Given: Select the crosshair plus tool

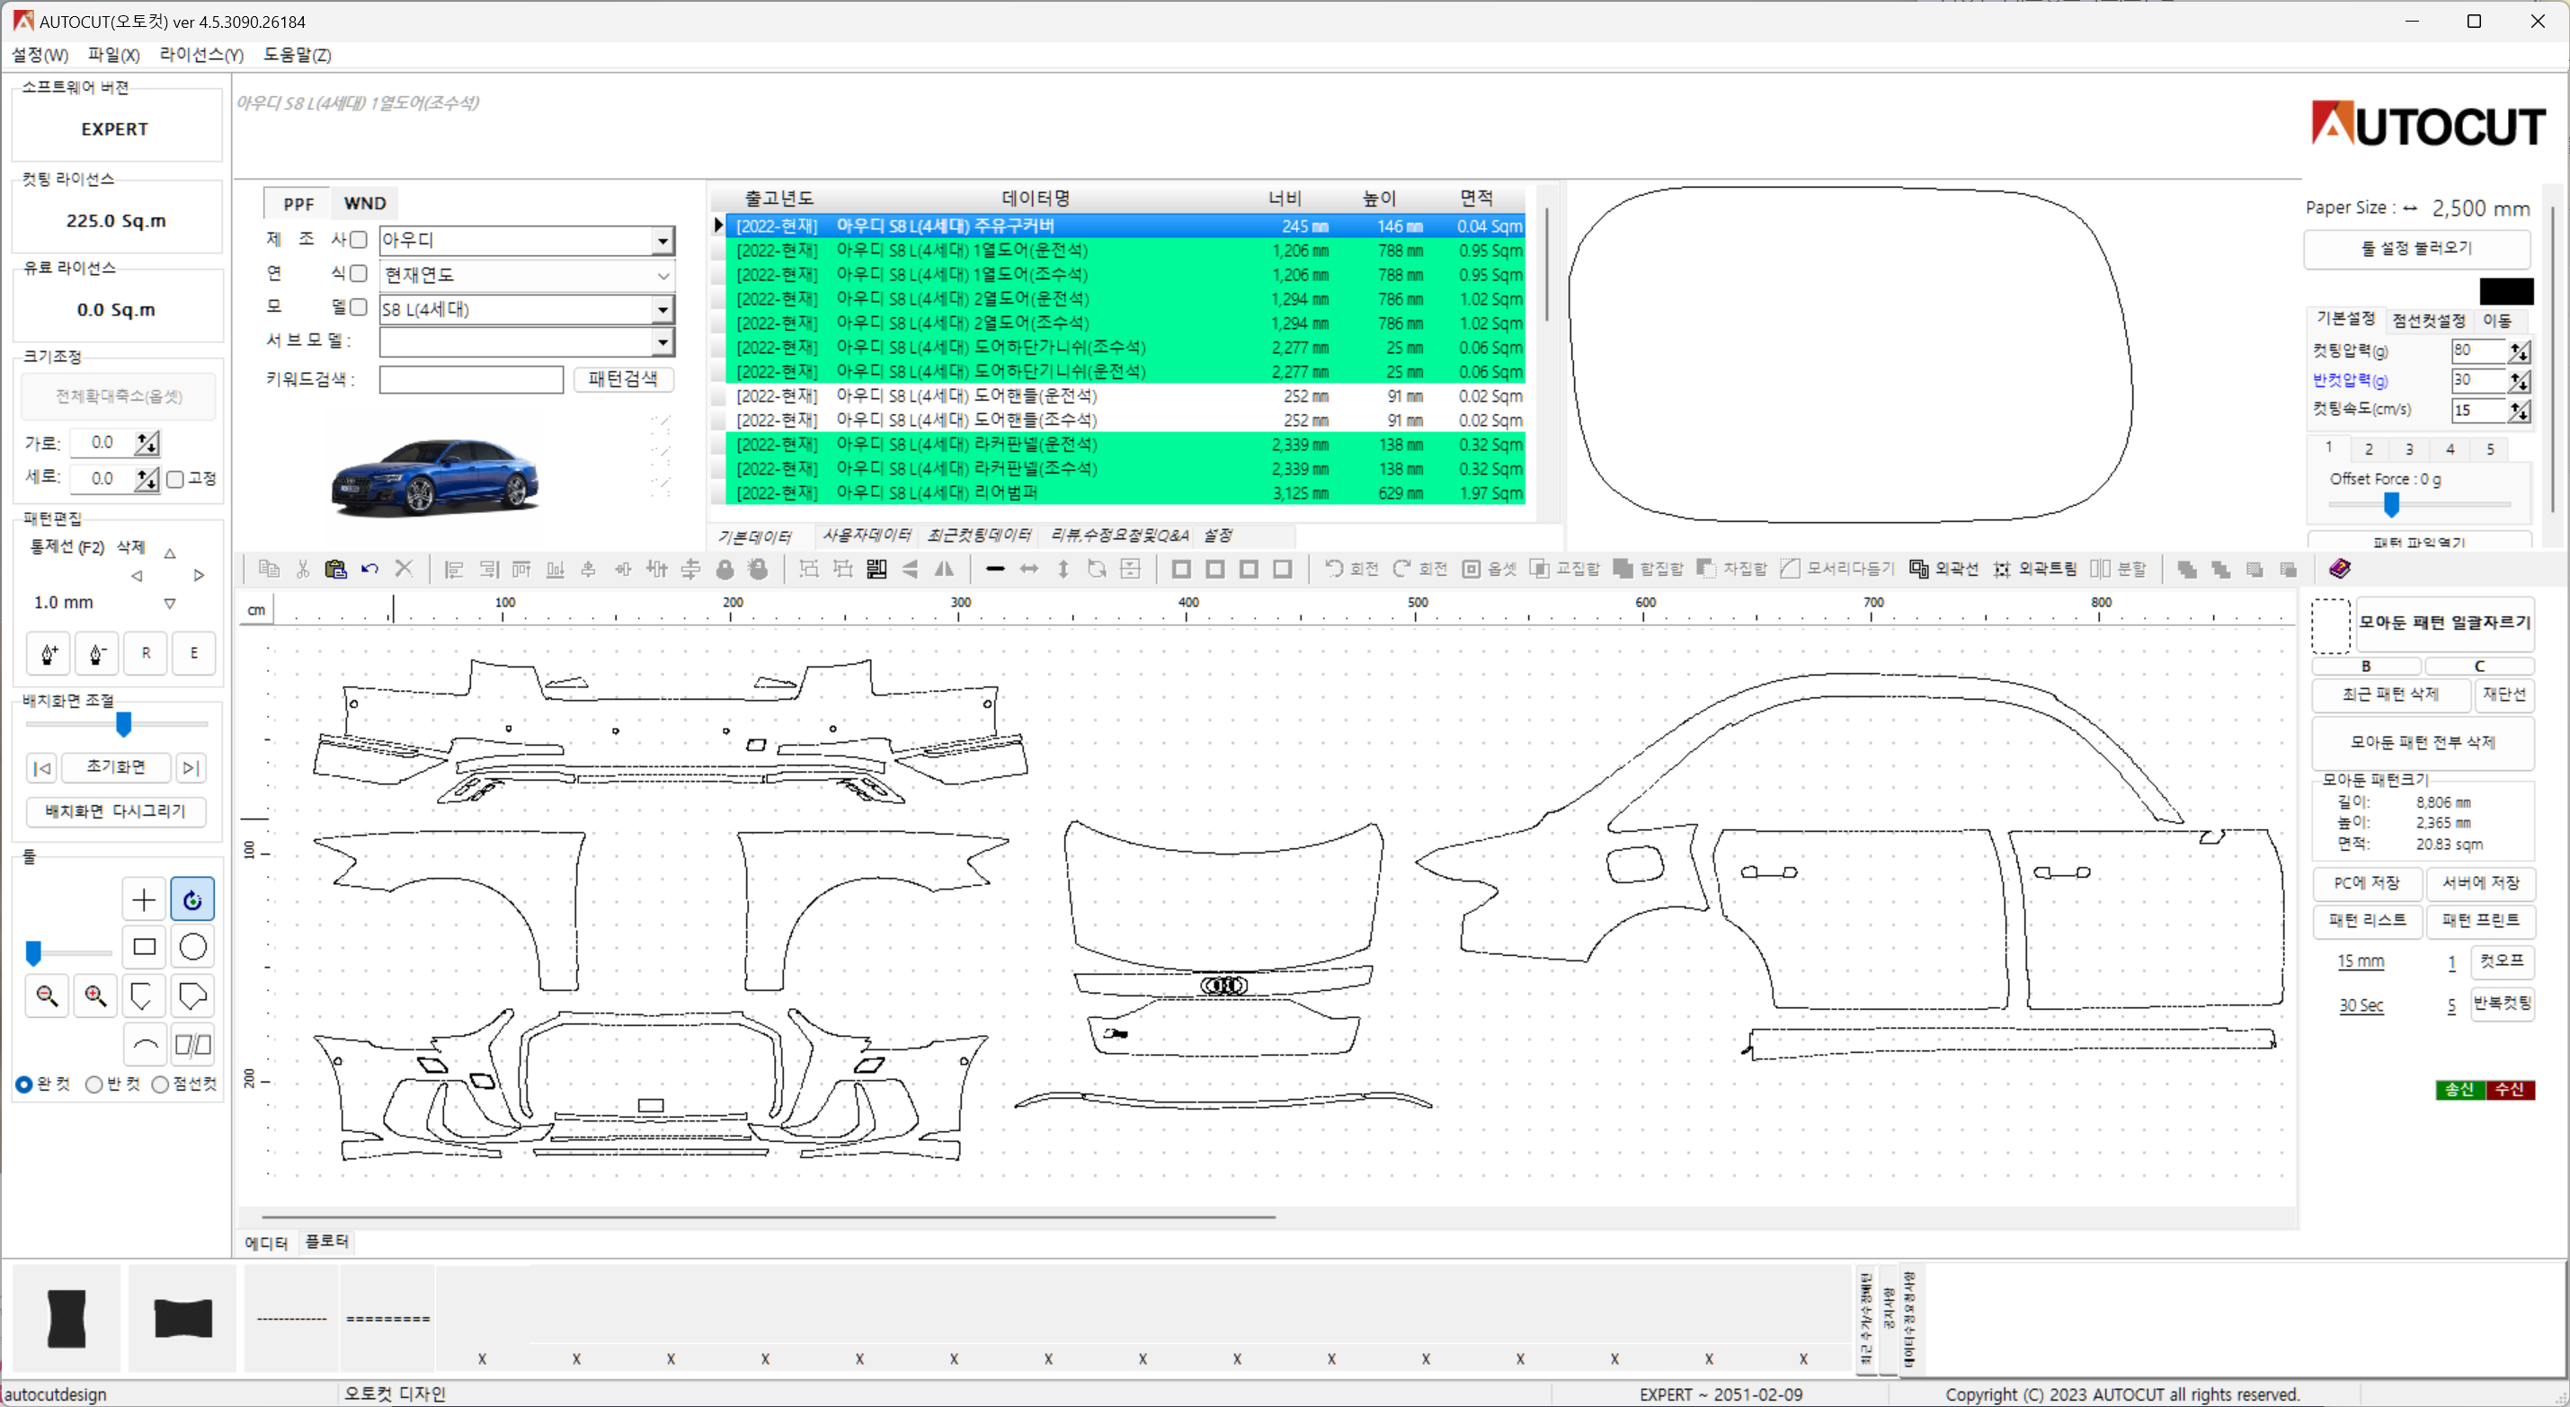Looking at the screenshot, I should 144,899.
